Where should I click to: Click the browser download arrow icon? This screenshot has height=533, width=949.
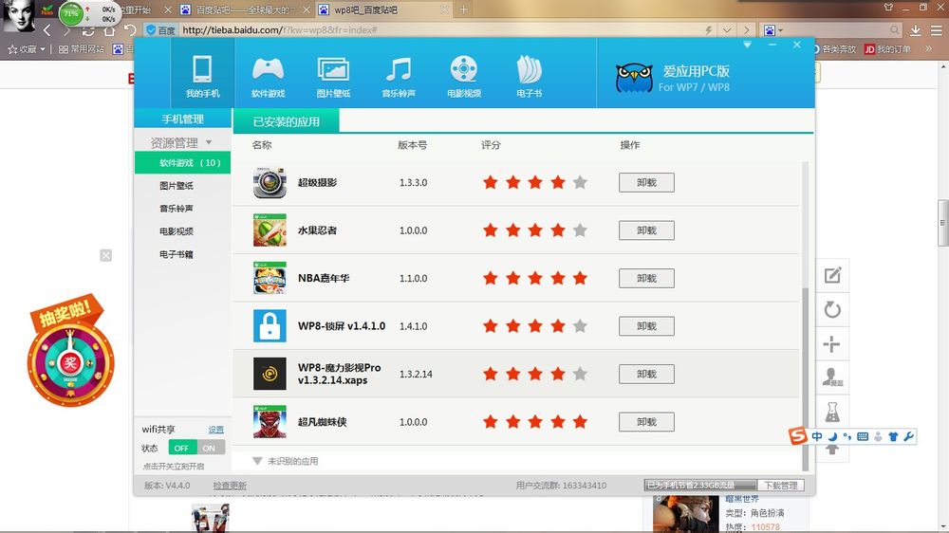click(916, 29)
